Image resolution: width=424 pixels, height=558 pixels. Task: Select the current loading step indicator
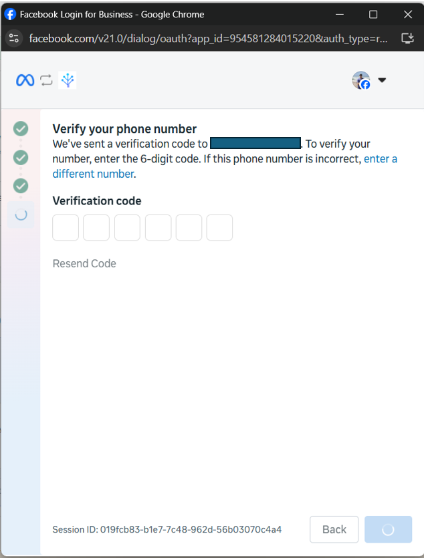(21, 215)
